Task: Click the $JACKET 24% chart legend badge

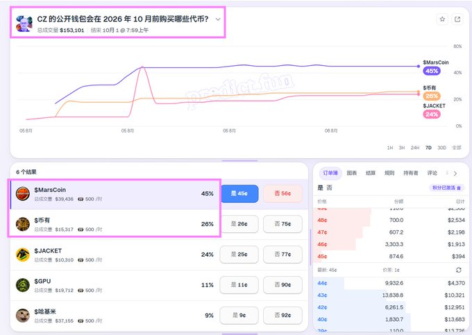Action: click(432, 114)
